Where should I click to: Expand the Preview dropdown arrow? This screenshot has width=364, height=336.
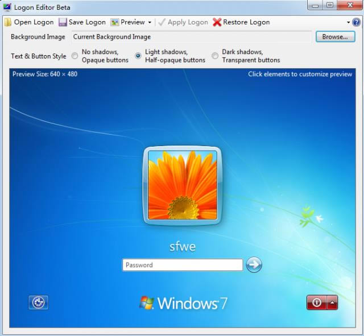coord(150,23)
